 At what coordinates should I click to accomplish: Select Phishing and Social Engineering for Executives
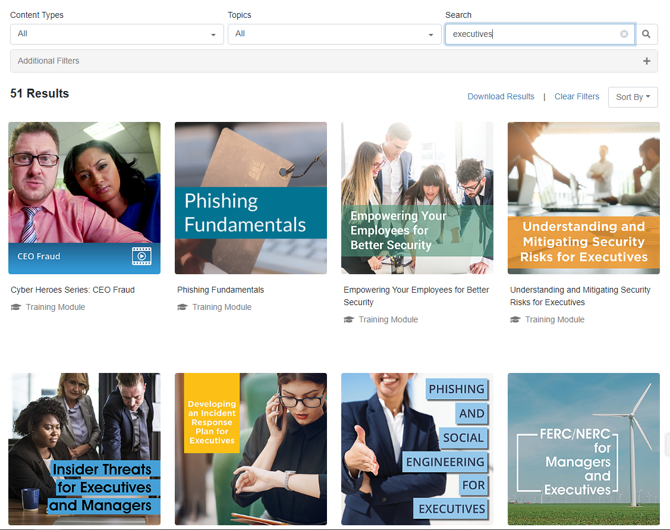point(417,449)
